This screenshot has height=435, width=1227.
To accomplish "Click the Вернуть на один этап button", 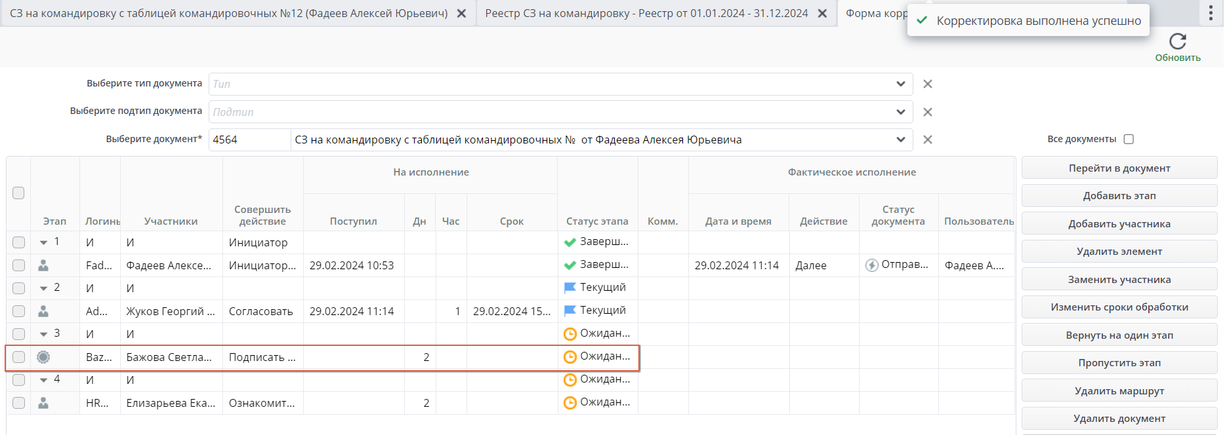I will point(1119,335).
